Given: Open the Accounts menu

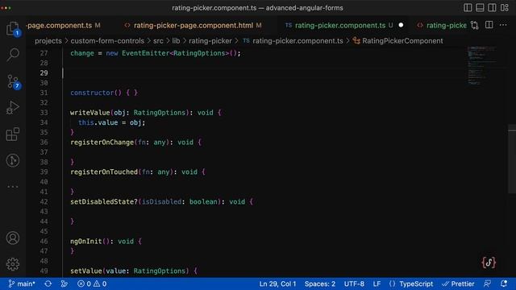Looking at the screenshot, I should click(13, 238).
